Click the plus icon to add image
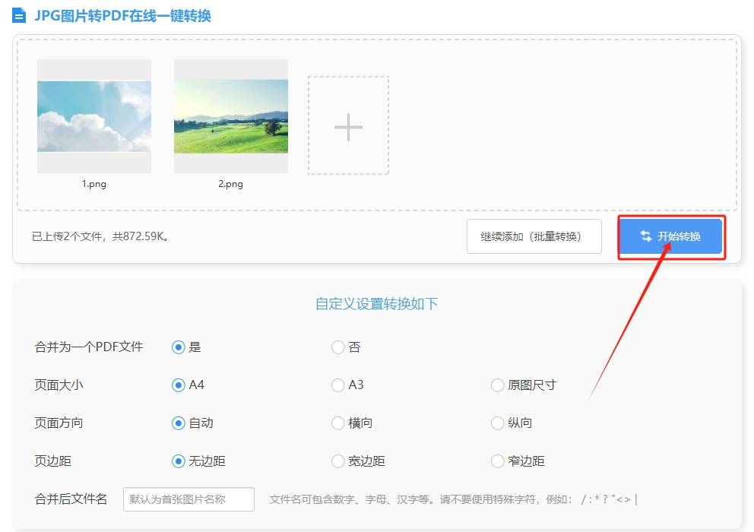Image resolution: width=754 pixels, height=532 pixels. click(348, 127)
